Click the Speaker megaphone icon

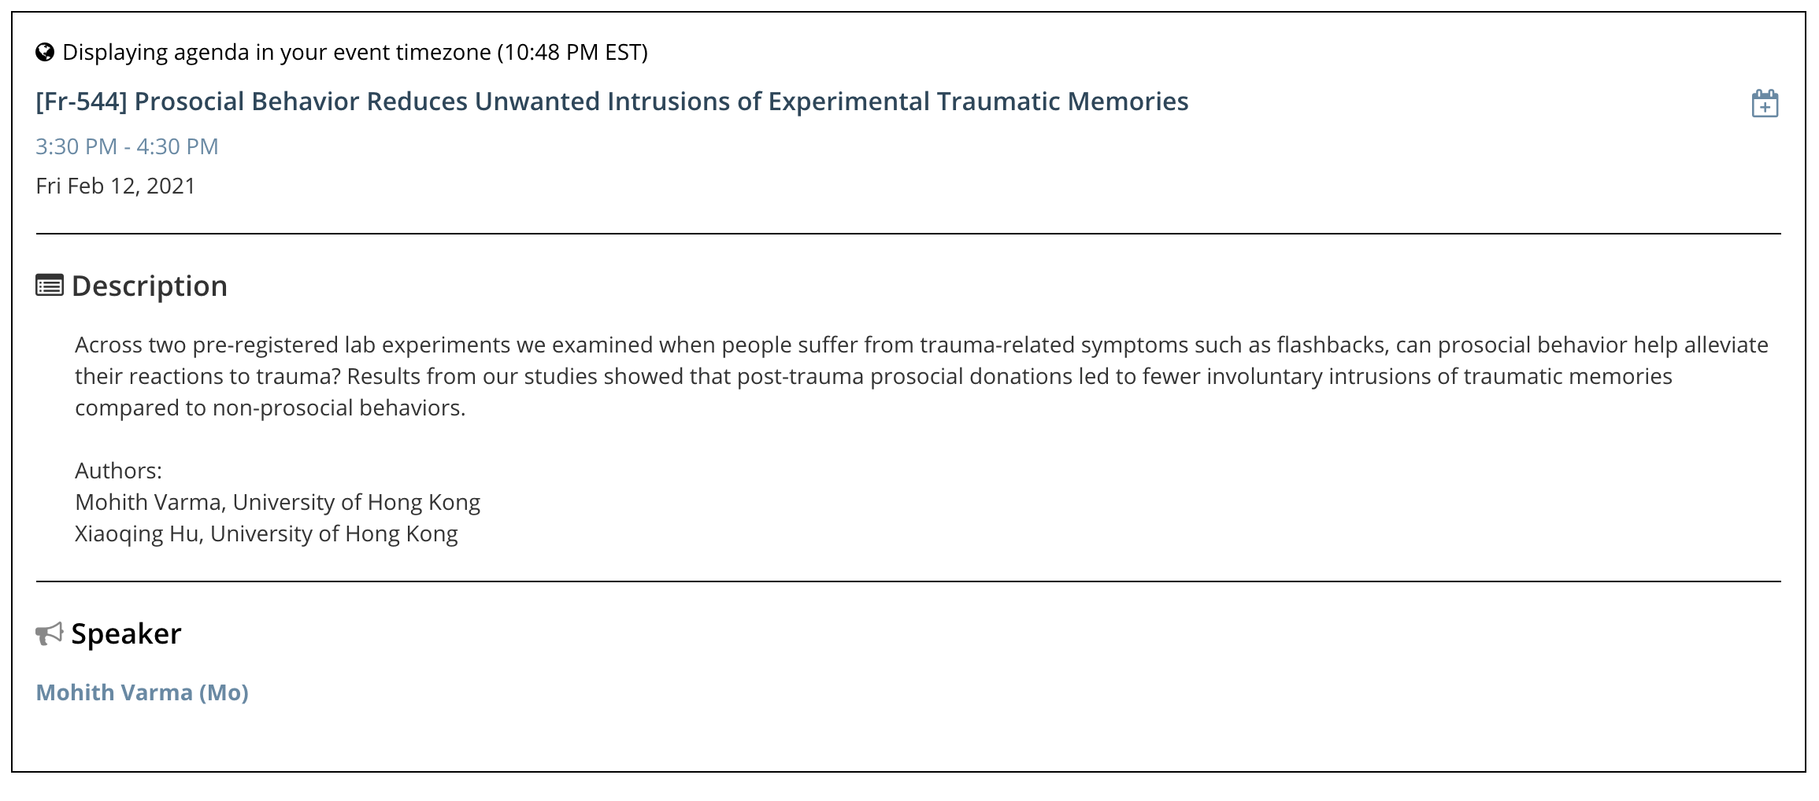click(x=50, y=633)
